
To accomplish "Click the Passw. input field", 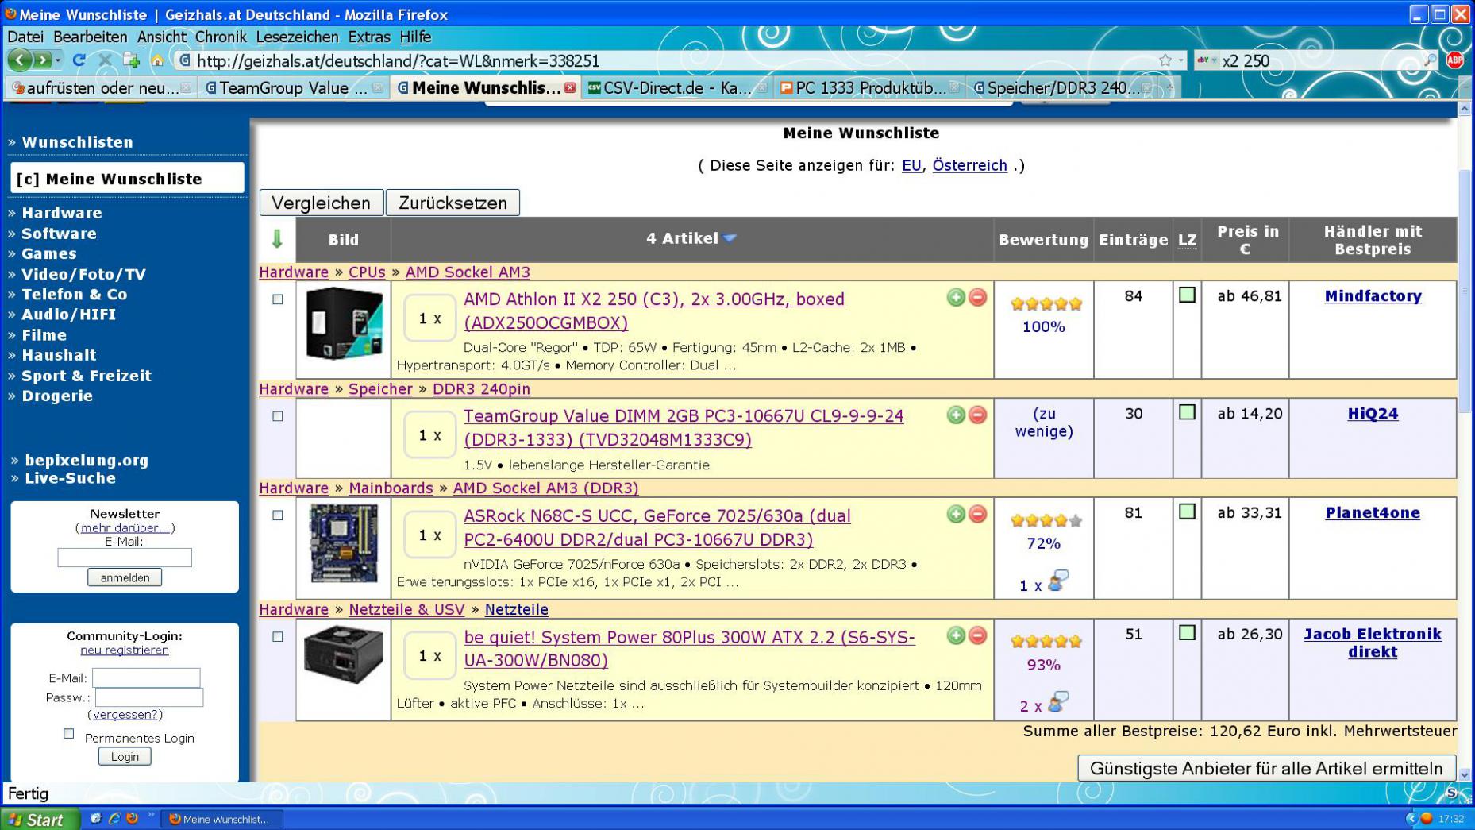I will [x=149, y=697].
